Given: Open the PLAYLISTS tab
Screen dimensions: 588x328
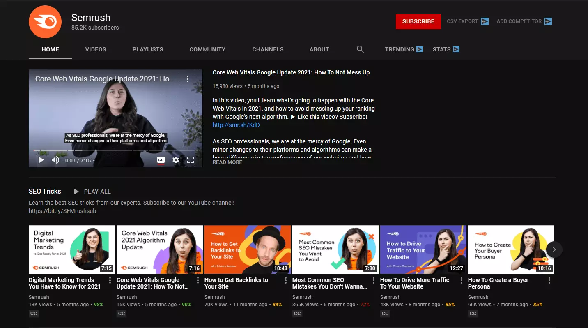Looking at the screenshot, I should (148, 49).
